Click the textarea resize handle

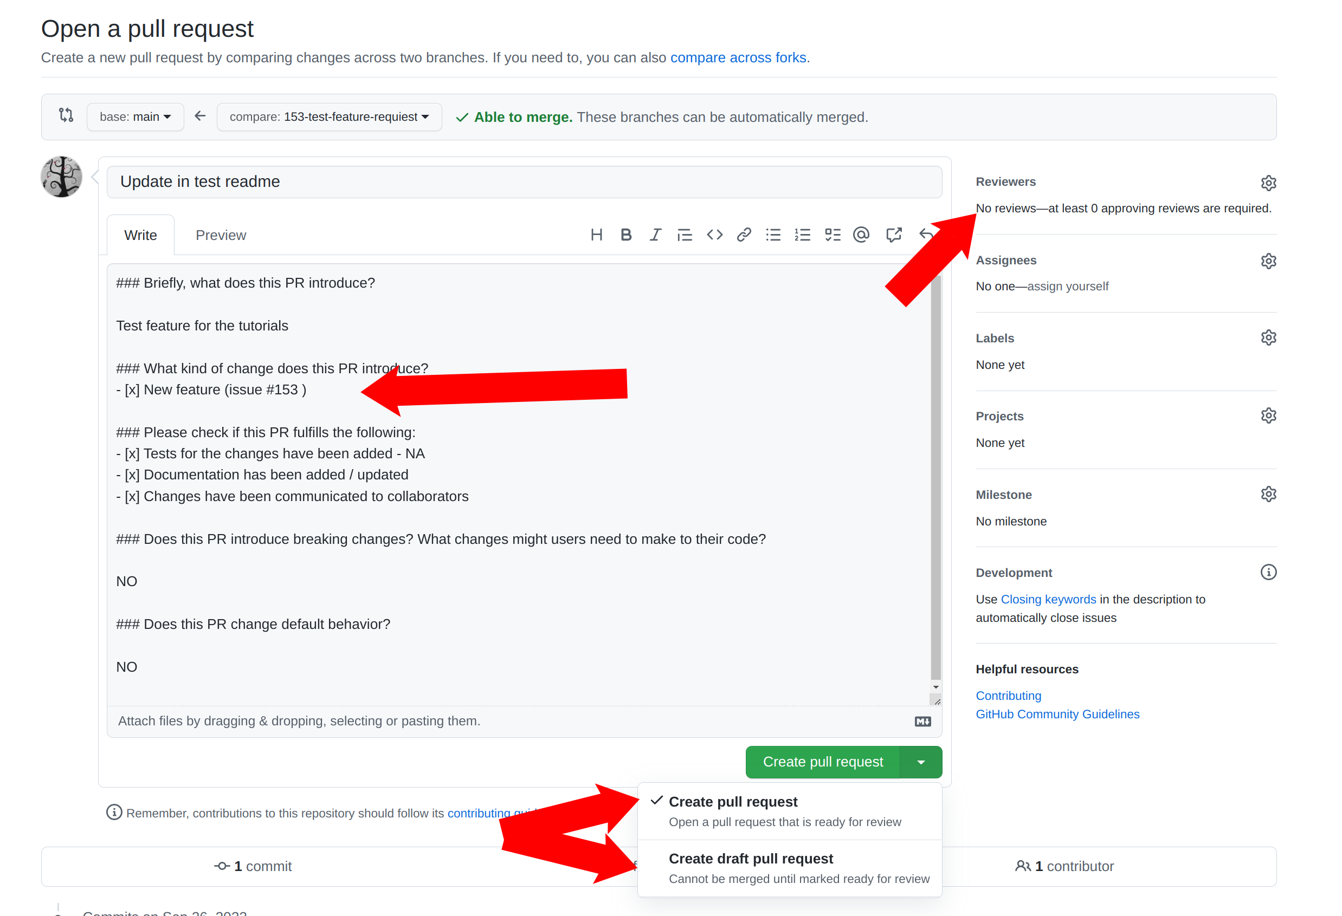pyautogui.click(x=937, y=701)
